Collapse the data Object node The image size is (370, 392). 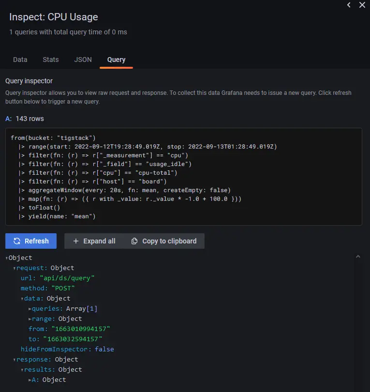(x=23, y=298)
